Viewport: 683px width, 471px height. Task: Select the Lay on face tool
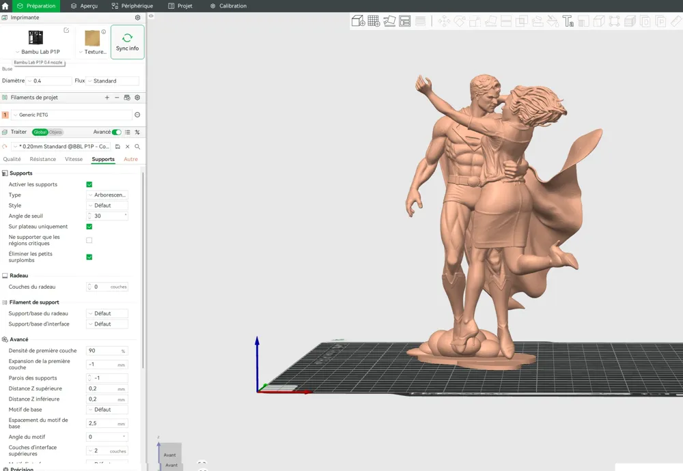(x=490, y=21)
